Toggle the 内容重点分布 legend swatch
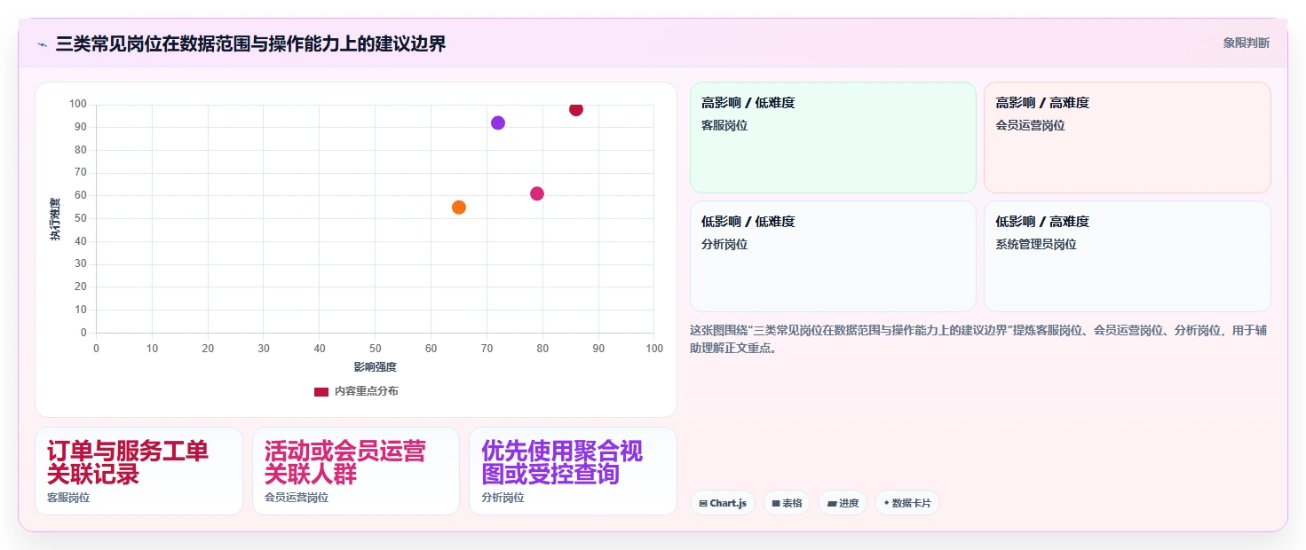 tap(321, 391)
